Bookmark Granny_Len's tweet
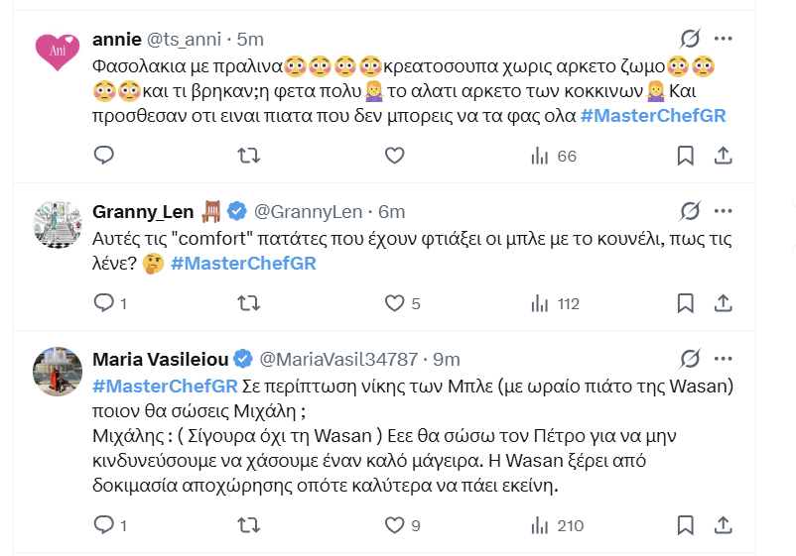796x556 pixels. pos(685,303)
